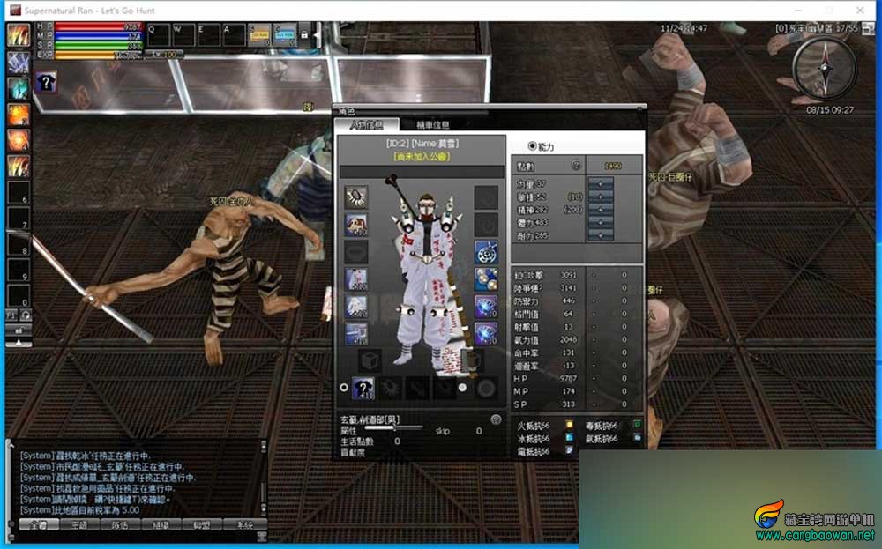The height and width of the screenshot is (549, 882).
Task: Use the yellow potion in slot S
Action: click(x=259, y=35)
